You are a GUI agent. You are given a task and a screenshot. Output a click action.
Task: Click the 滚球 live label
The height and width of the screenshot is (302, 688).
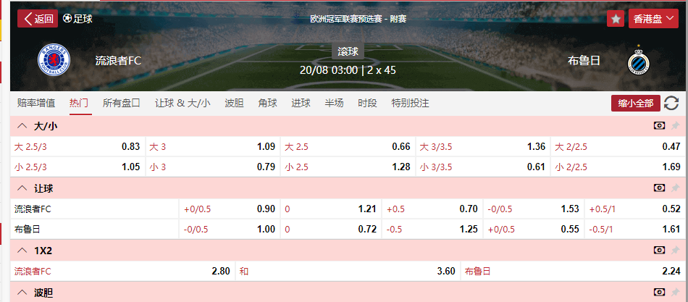tap(348, 51)
